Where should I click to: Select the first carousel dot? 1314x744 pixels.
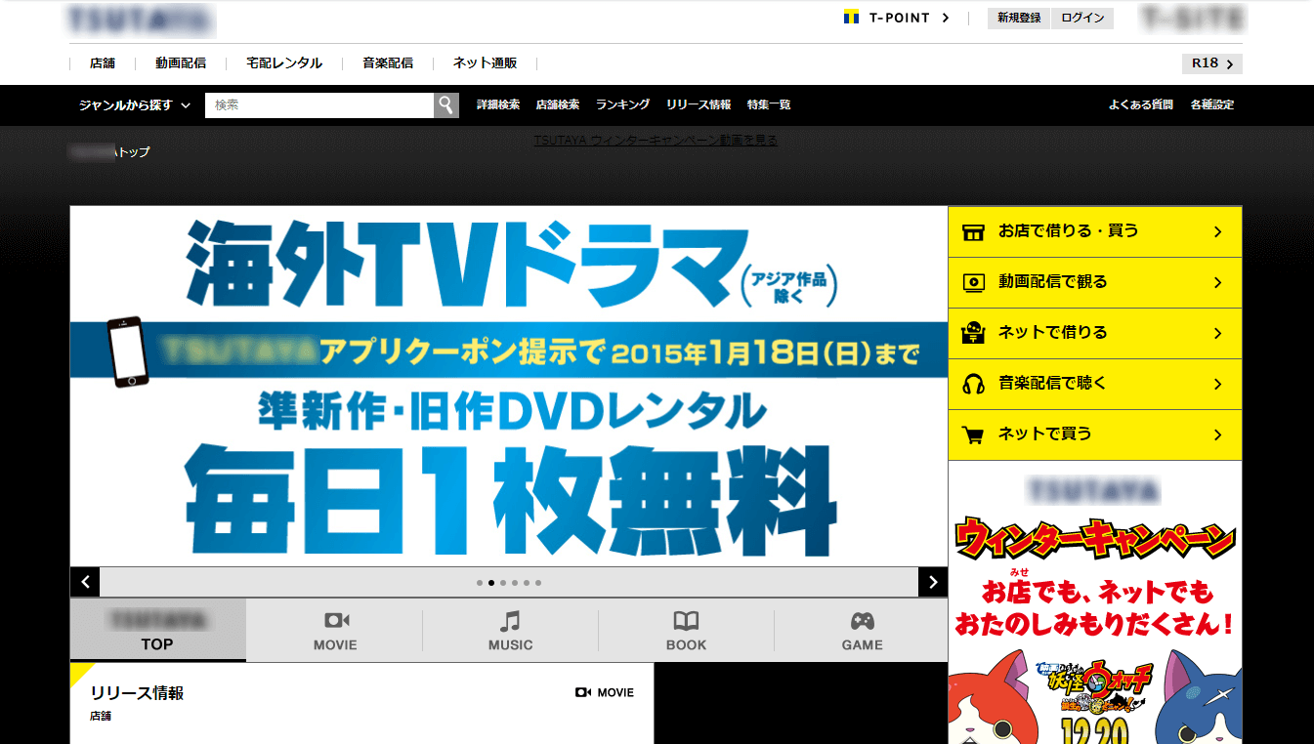(x=480, y=583)
